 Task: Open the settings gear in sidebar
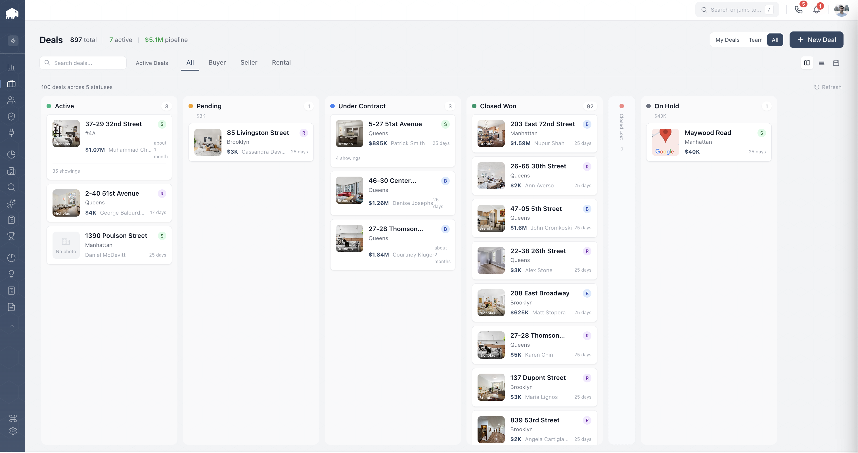click(x=13, y=431)
